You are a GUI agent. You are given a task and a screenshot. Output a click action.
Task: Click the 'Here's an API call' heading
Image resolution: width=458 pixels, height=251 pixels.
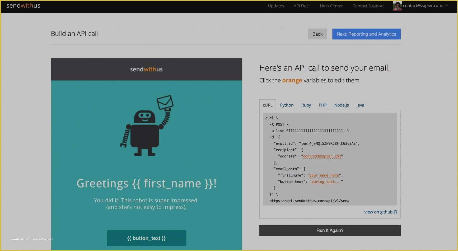[x=325, y=68]
